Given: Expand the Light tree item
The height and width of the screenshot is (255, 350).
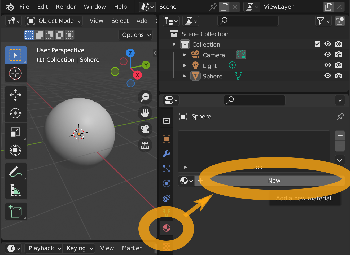Looking at the screenshot, I should click(x=185, y=65).
